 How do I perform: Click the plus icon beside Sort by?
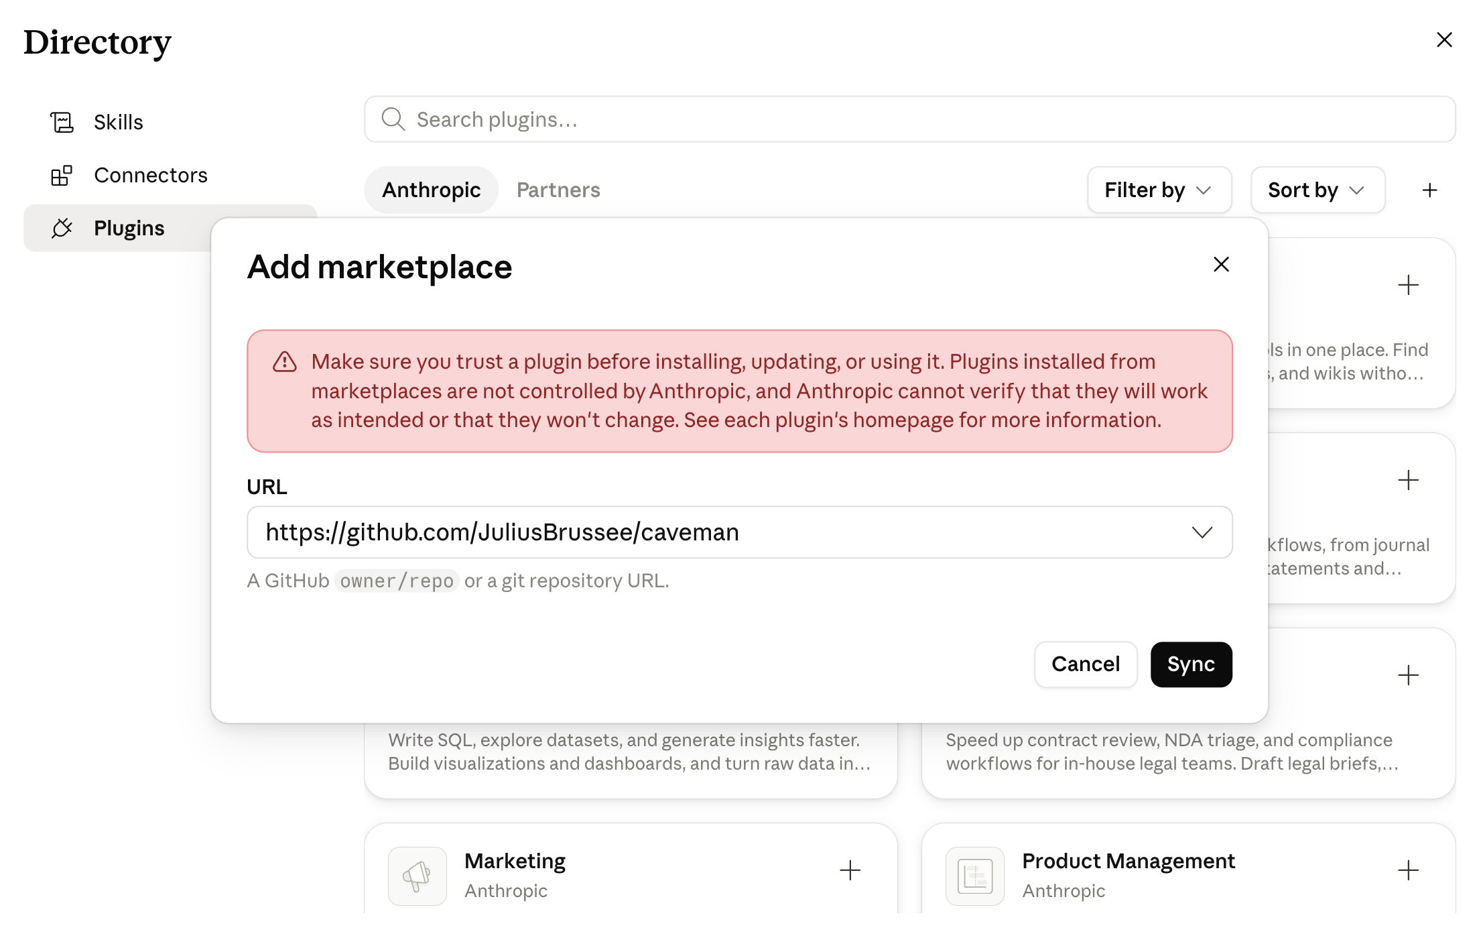point(1429,190)
